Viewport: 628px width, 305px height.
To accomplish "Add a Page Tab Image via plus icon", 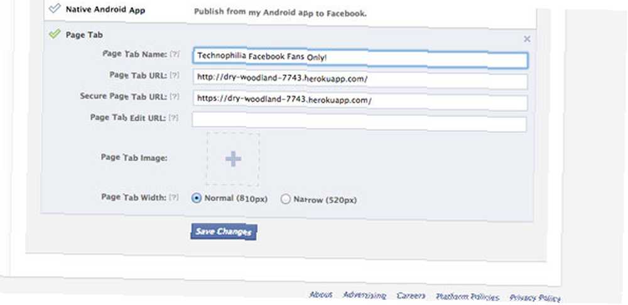I will (233, 159).
